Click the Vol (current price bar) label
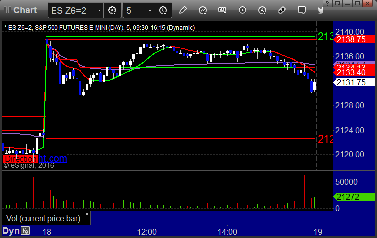Viewport: 377px width, 238px height. click(43, 218)
